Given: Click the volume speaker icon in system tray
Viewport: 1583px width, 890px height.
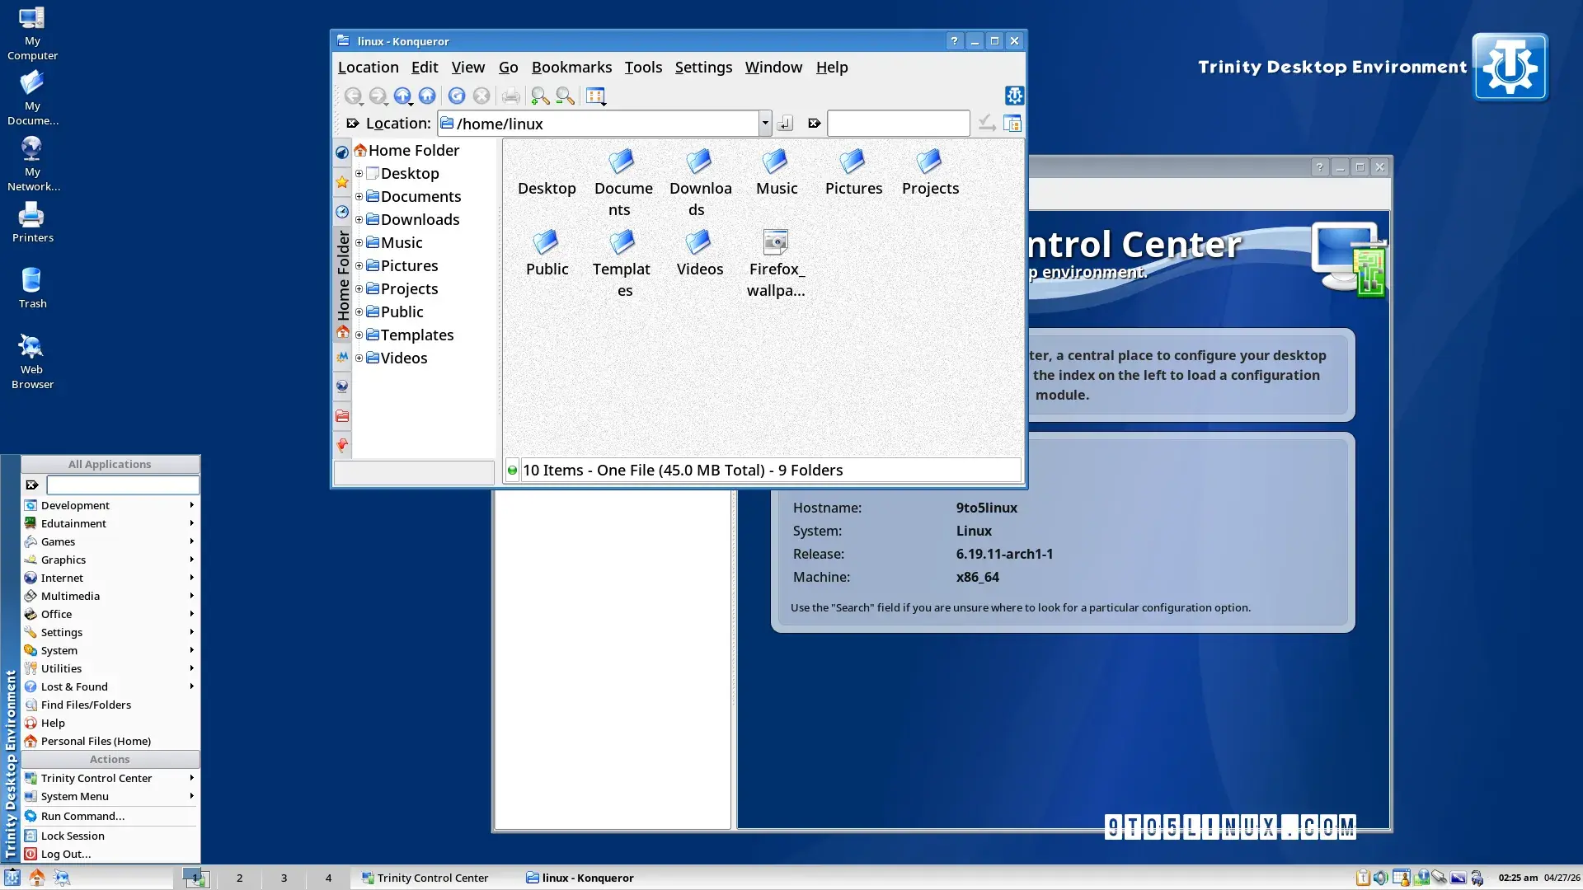Looking at the screenshot, I should click(1380, 878).
